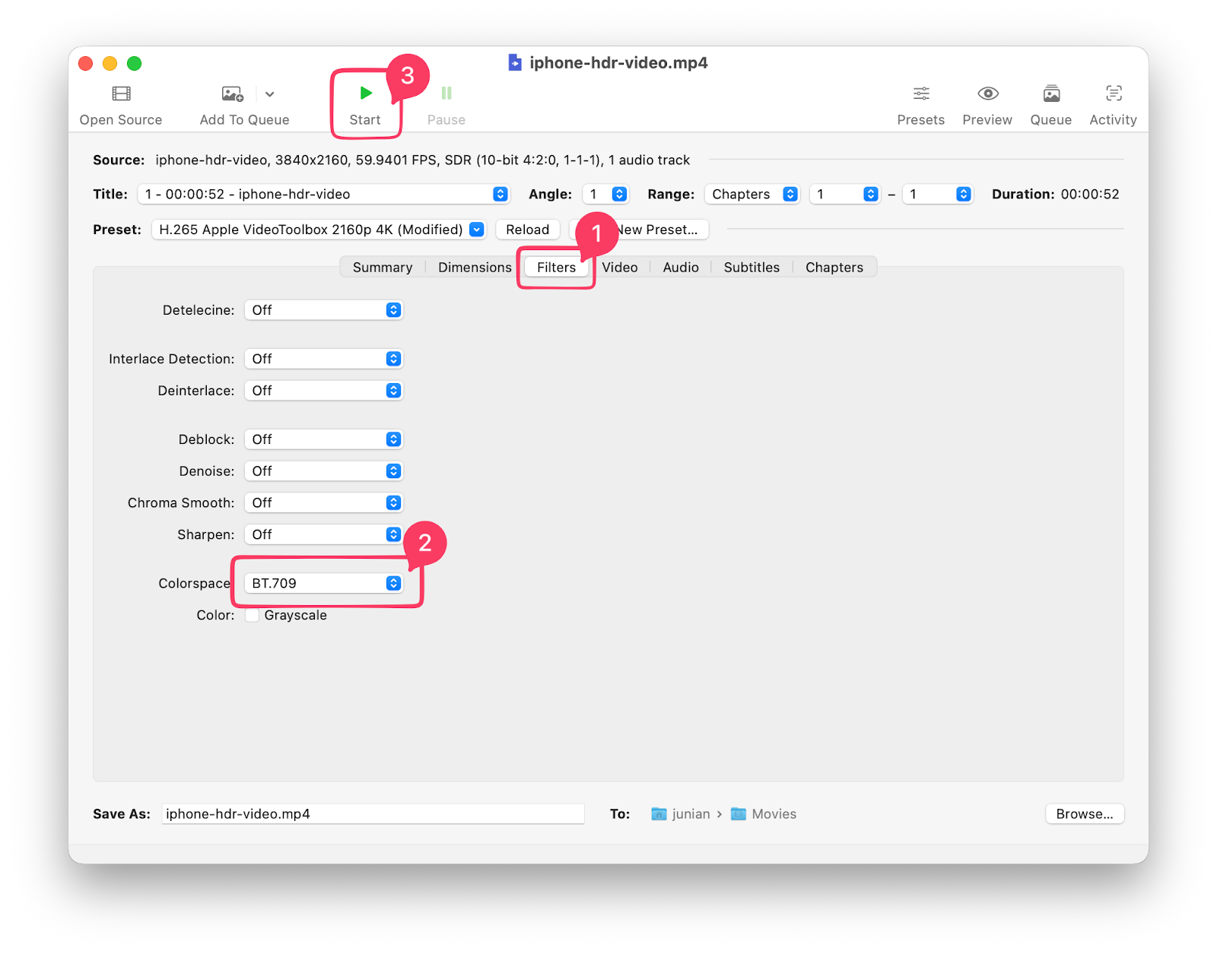Open the Preview eye icon
Screen dimensions: 1217x954
[987, 93]
